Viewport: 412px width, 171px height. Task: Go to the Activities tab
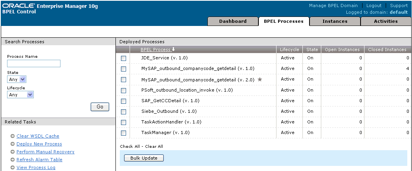tap(386, 21)
